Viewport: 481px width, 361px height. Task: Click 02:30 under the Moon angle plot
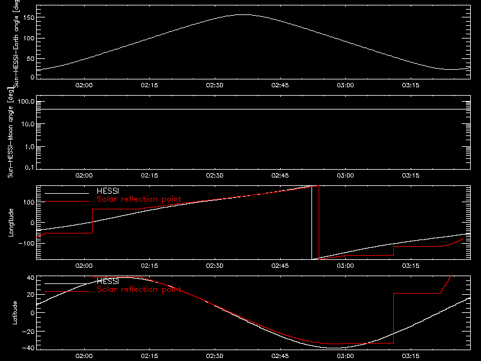(x=215, y=175)
